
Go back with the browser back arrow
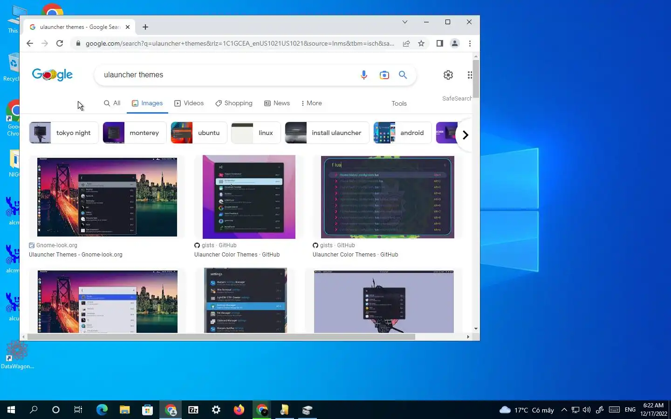(30, 43)
